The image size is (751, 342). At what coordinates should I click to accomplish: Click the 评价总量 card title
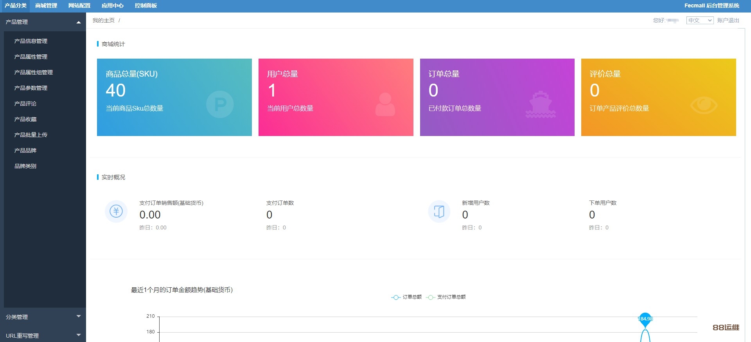pyautogui.click(x=605, y=74)
